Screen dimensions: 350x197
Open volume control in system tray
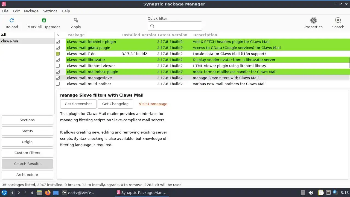[x=311, y=193]
